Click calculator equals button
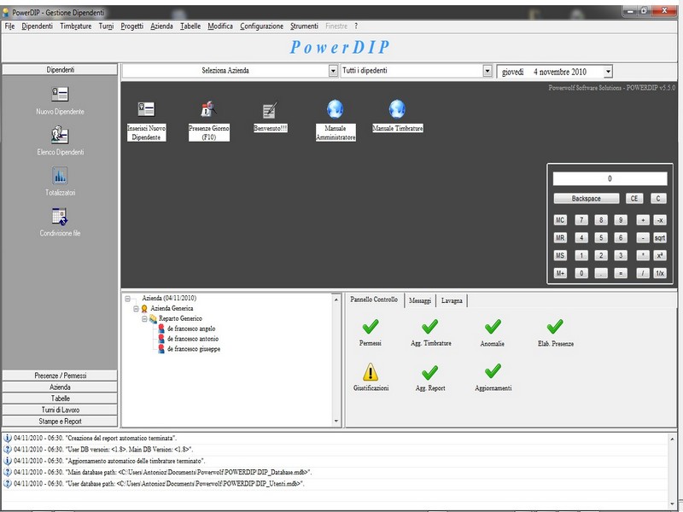This screenshot has height=512, width=683. [x=621, y=273]
